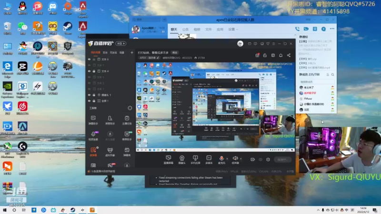Open the files tab in QQ group
This screenshot has width=381, height=214.
pyautogui.click(x=209, y=29)
